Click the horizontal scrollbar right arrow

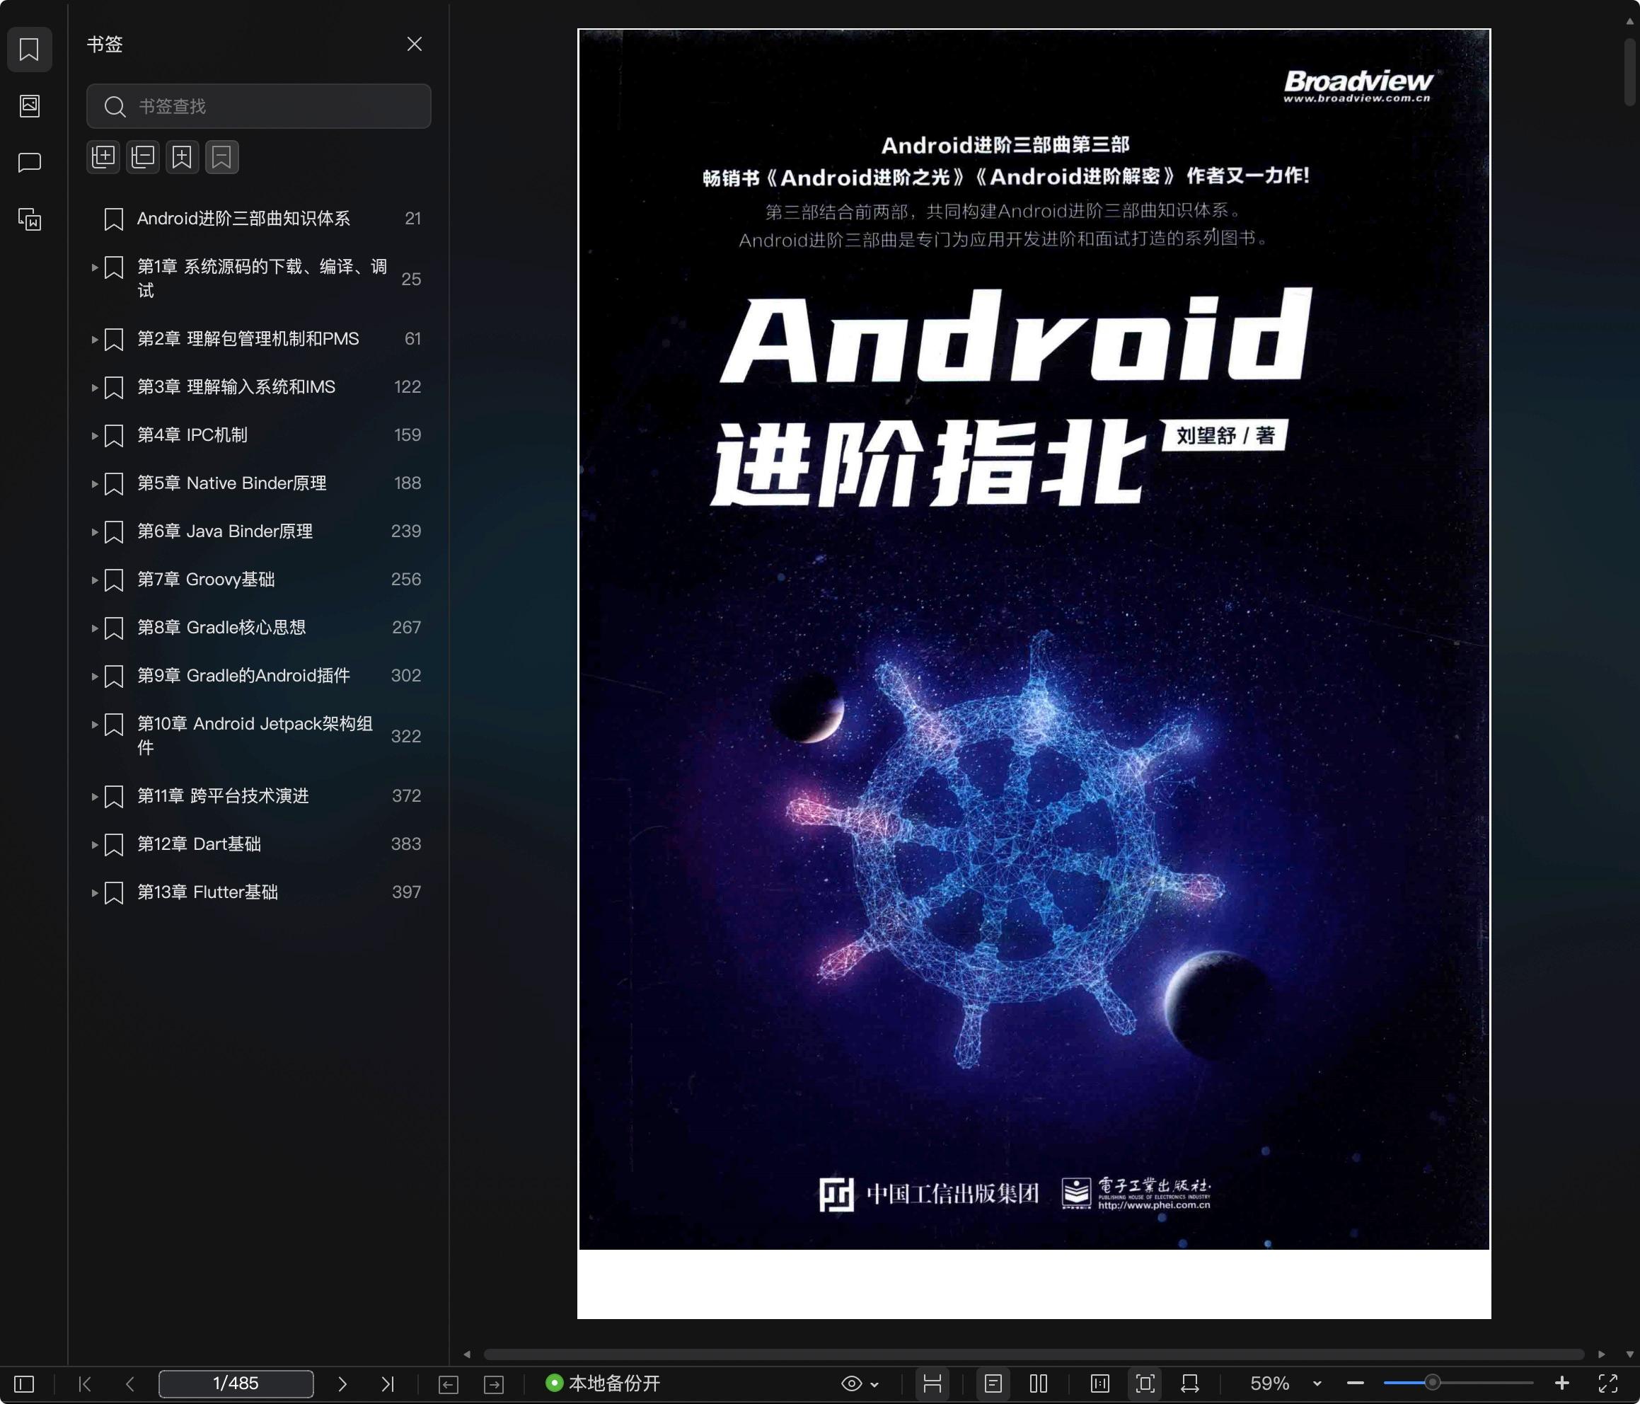(1602, 1354)
